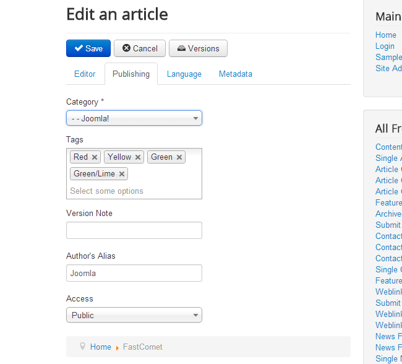Open the Language tab

point(184,74)
